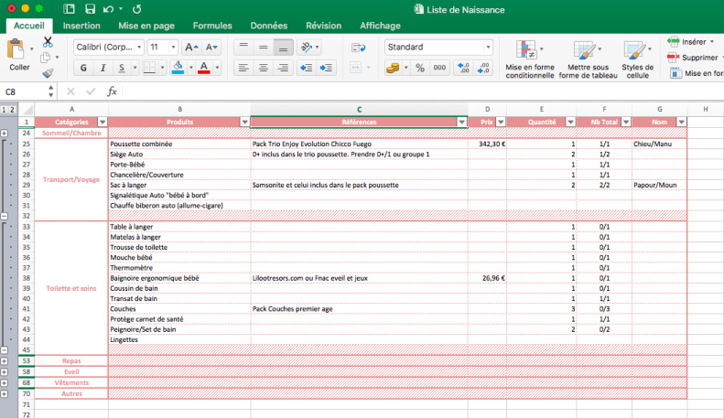Click the insert function fx icon
This screenshot has height=418, width=724.
(x=113, y=91)
